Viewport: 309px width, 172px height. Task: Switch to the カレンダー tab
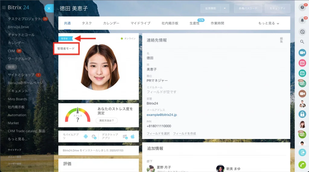tap(111, 23)
